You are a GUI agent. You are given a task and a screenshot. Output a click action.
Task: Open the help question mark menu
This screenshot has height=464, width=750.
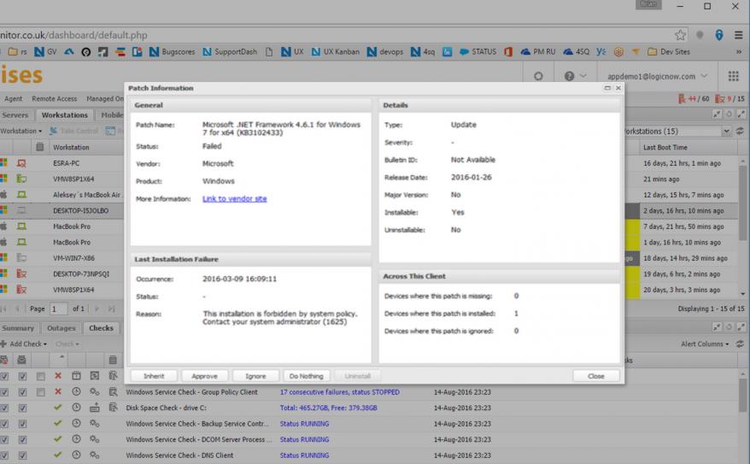coord(575,76)
